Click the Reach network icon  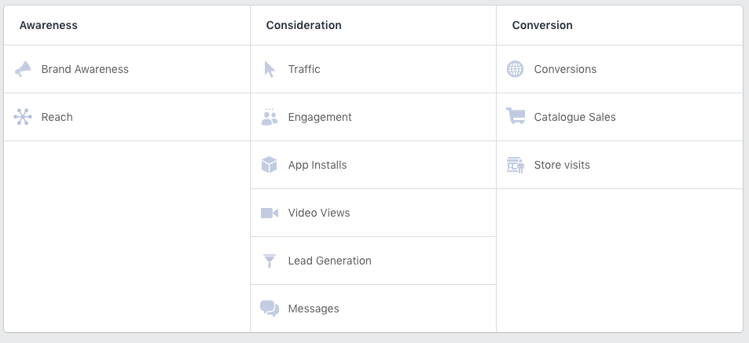pyautogui.click(x=23, y=117)
